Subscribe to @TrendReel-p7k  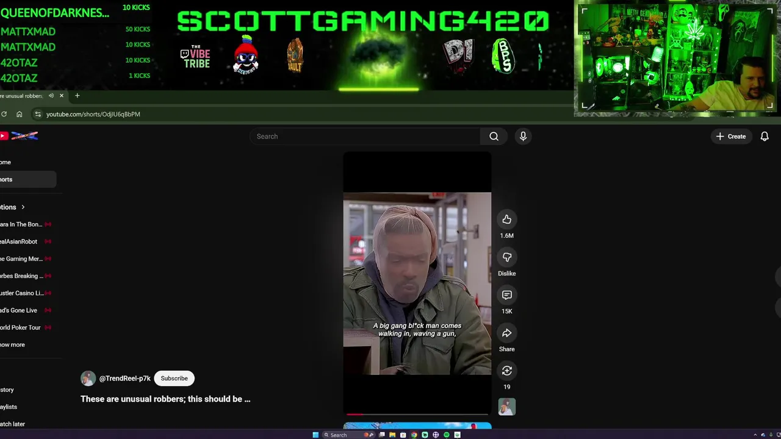pos(174,379)
